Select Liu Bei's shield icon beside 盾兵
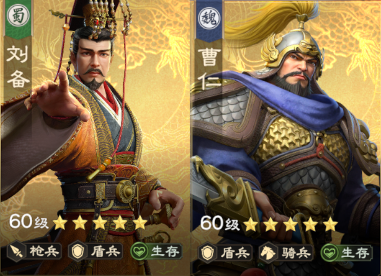 77,251
